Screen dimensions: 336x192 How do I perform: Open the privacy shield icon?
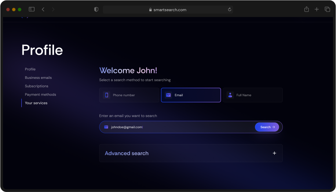[96, 9]
